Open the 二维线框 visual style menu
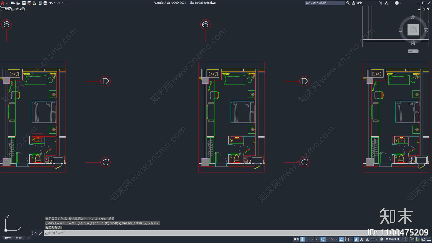The image size is (432, 243). click(18, 9)
